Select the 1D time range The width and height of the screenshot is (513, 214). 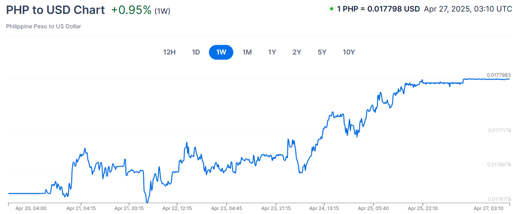pyautogui.click(x=196, y=52)
